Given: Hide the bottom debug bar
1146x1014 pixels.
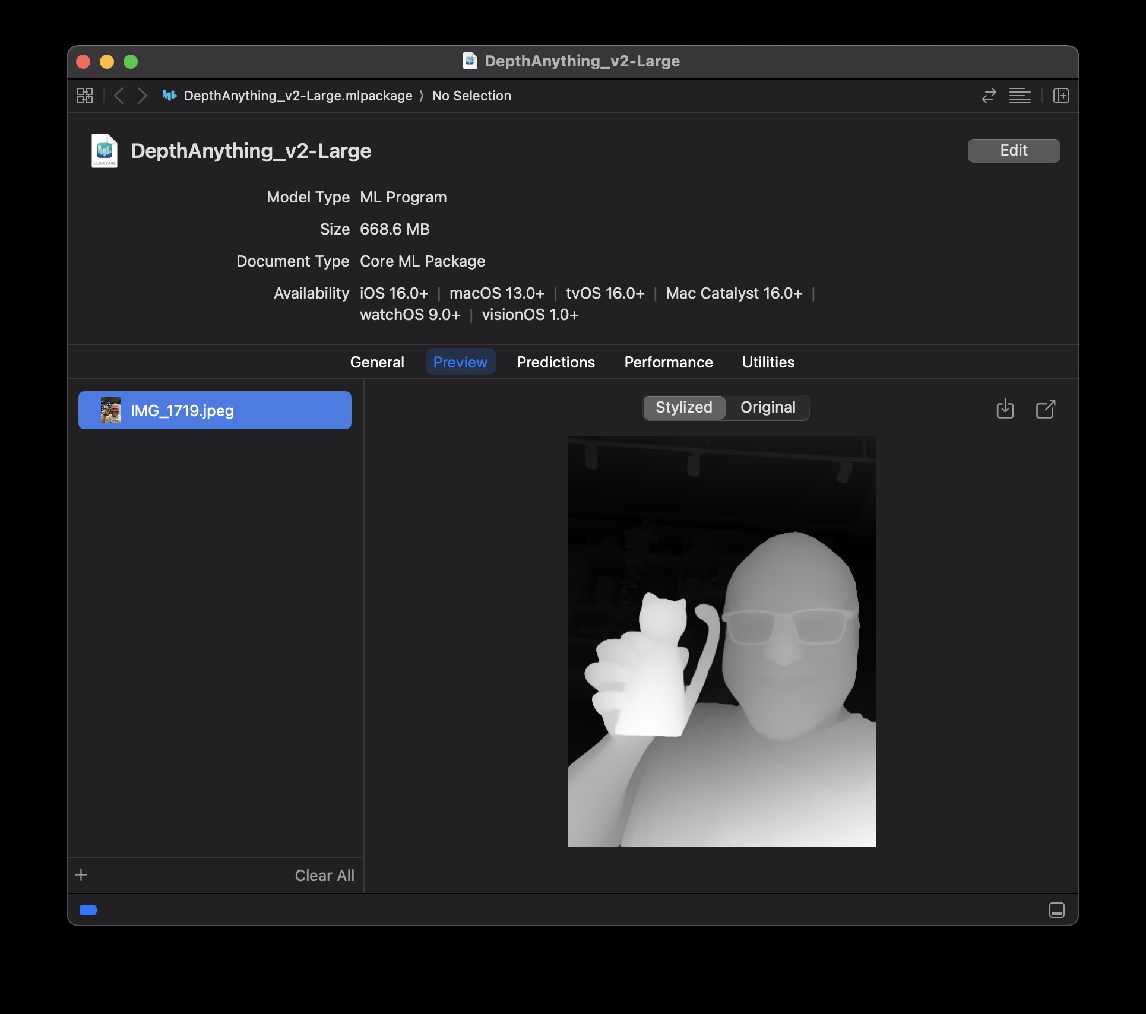Looking at the screenshot, I should click(x=1057, y=910).
